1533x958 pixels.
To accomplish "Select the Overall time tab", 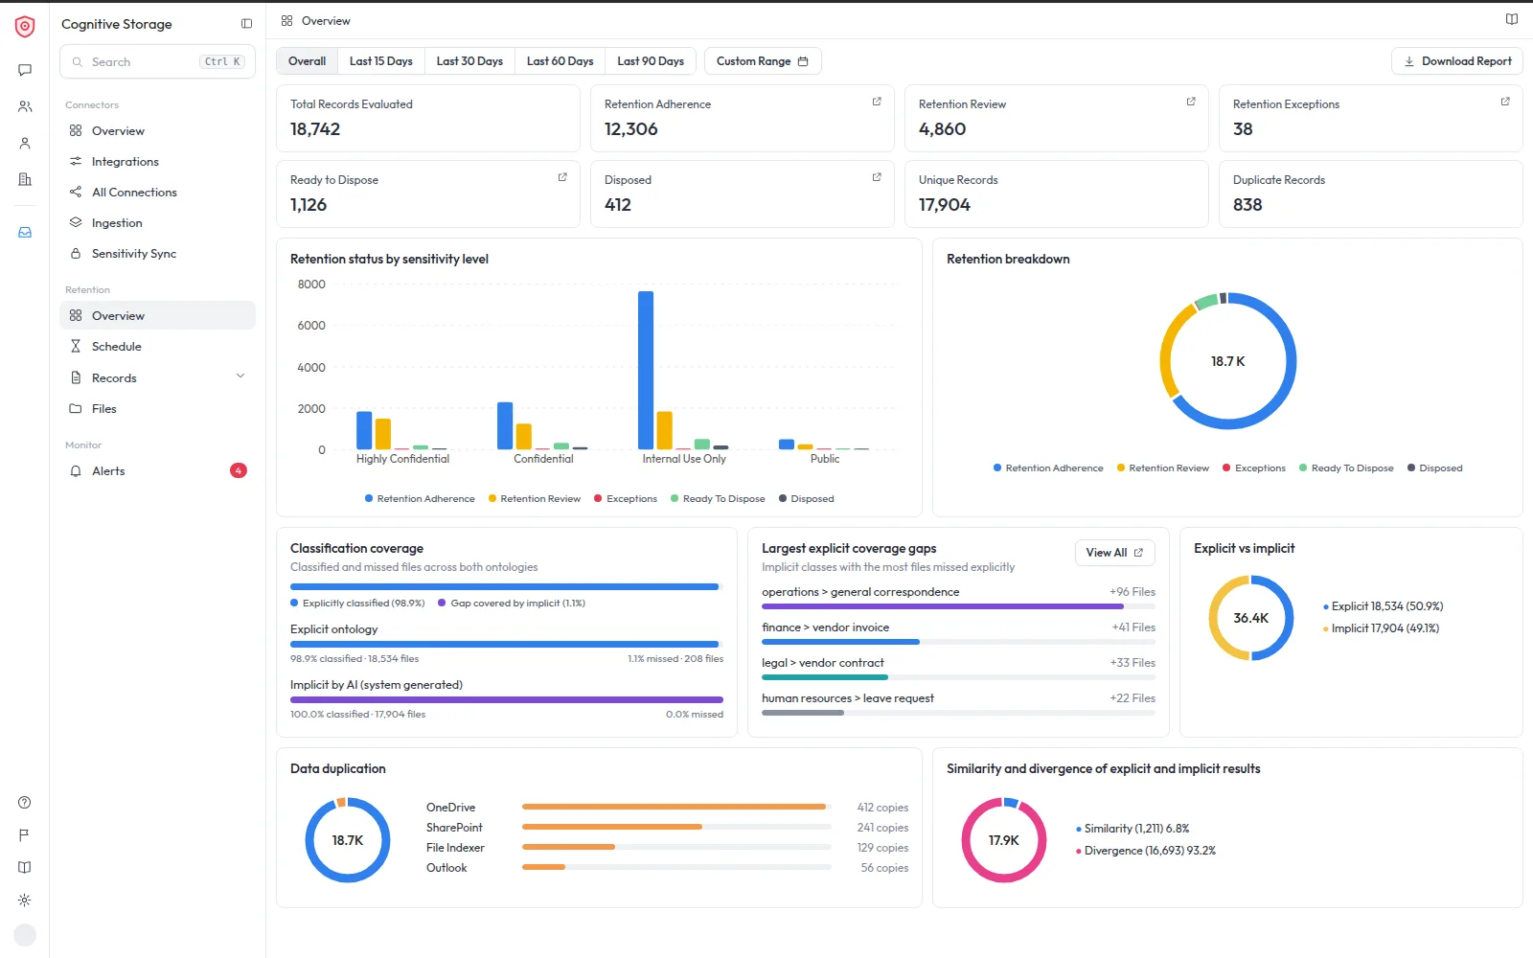I will [x=307, y=61].
